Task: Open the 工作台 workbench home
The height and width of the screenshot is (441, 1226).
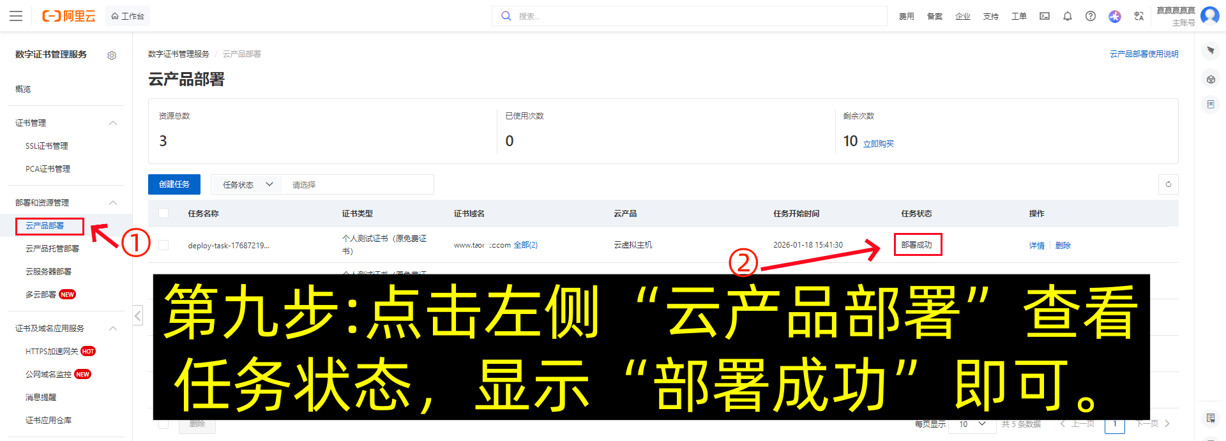Action: click(x=128, y=16)
